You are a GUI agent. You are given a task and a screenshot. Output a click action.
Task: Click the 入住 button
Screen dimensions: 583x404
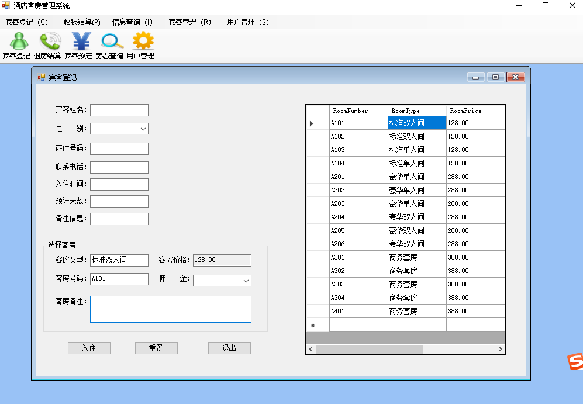(x=89, y=348)
